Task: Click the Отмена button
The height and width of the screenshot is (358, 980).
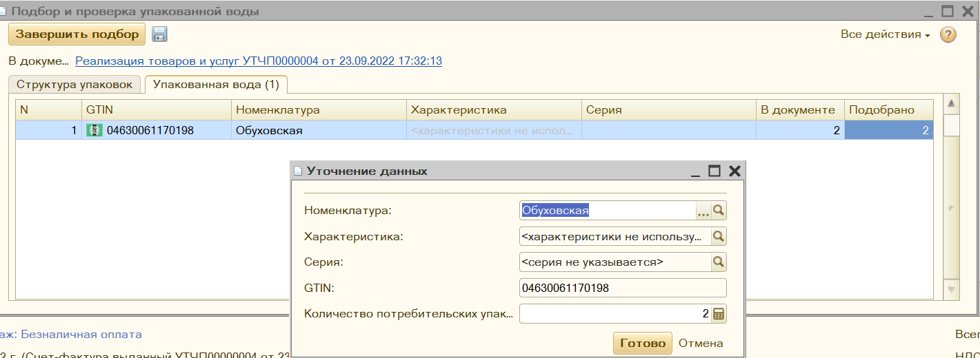Action: point(701,344)
